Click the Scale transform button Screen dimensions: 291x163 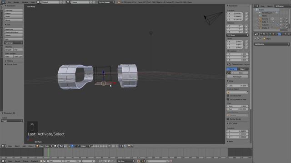(14, 16)
